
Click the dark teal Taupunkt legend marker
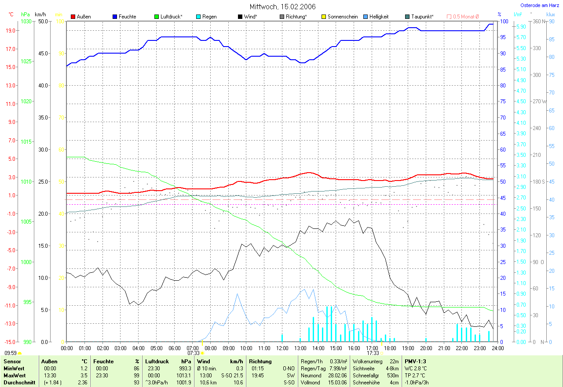click(407, 17)
